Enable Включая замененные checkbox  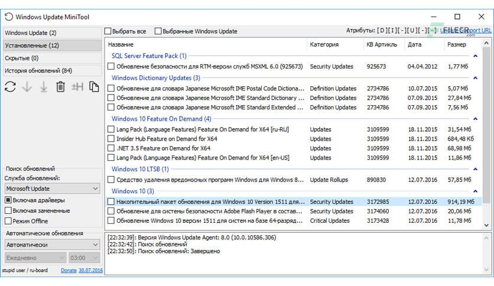pos(8,210)
